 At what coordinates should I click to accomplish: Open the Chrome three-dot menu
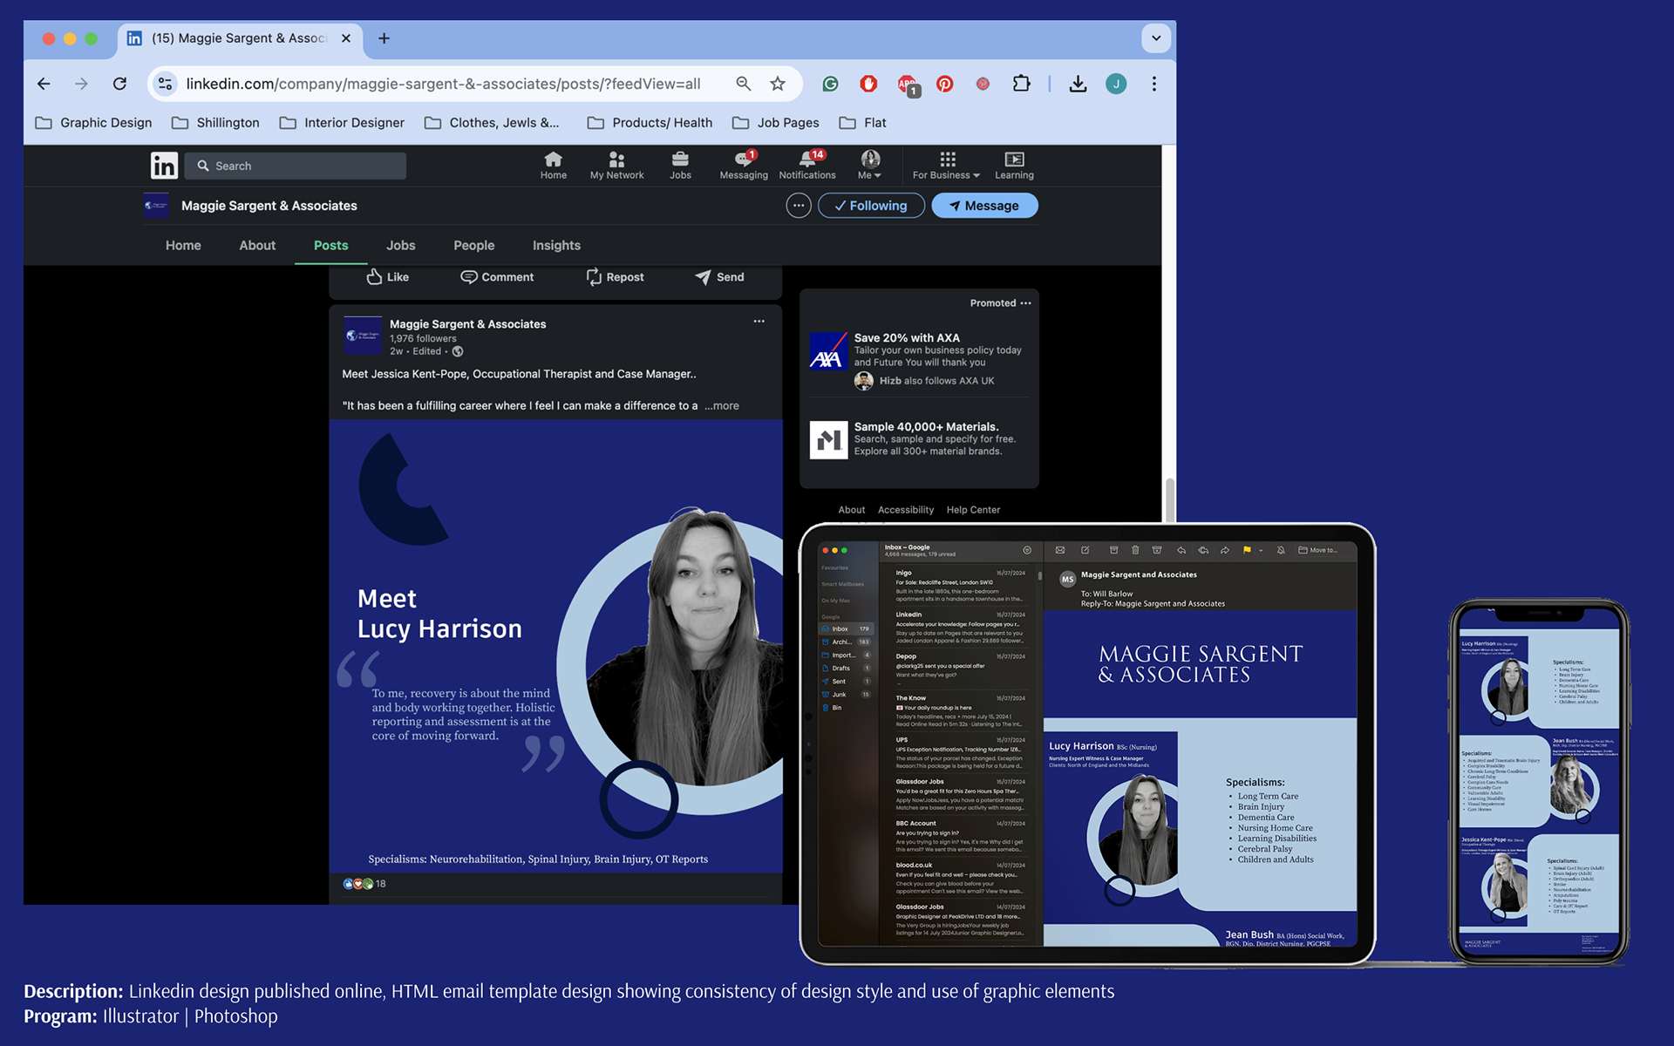pos(1153,84)
